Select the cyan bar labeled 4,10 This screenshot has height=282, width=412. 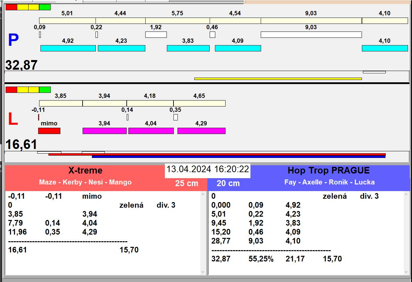coord(385,48)
